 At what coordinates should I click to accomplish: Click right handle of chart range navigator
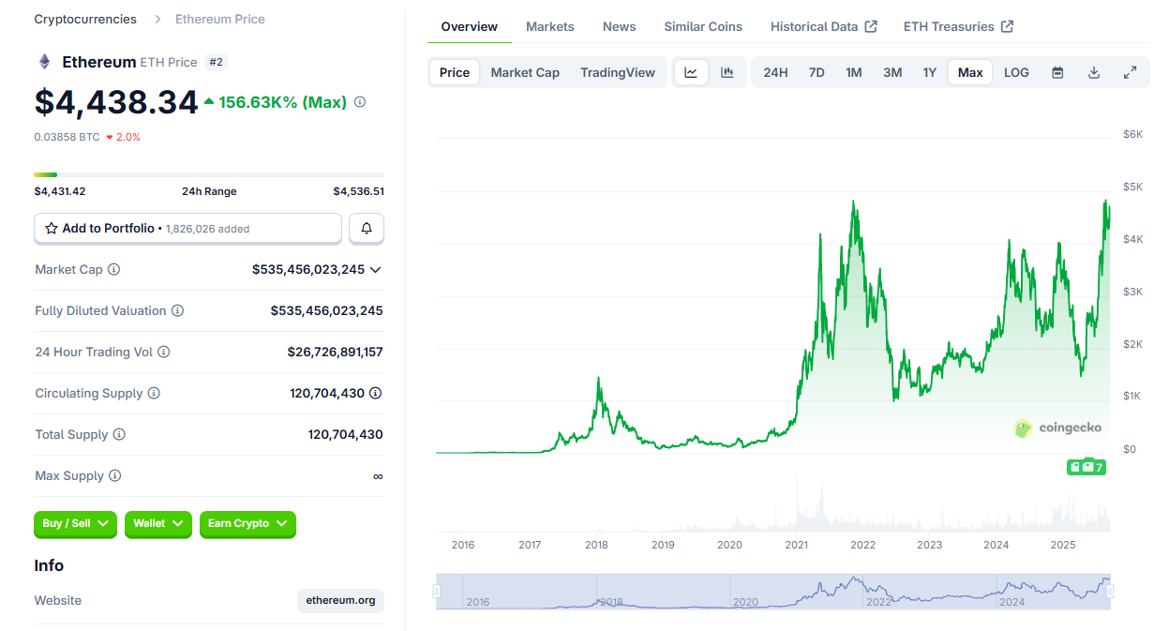pos(1111,592)
